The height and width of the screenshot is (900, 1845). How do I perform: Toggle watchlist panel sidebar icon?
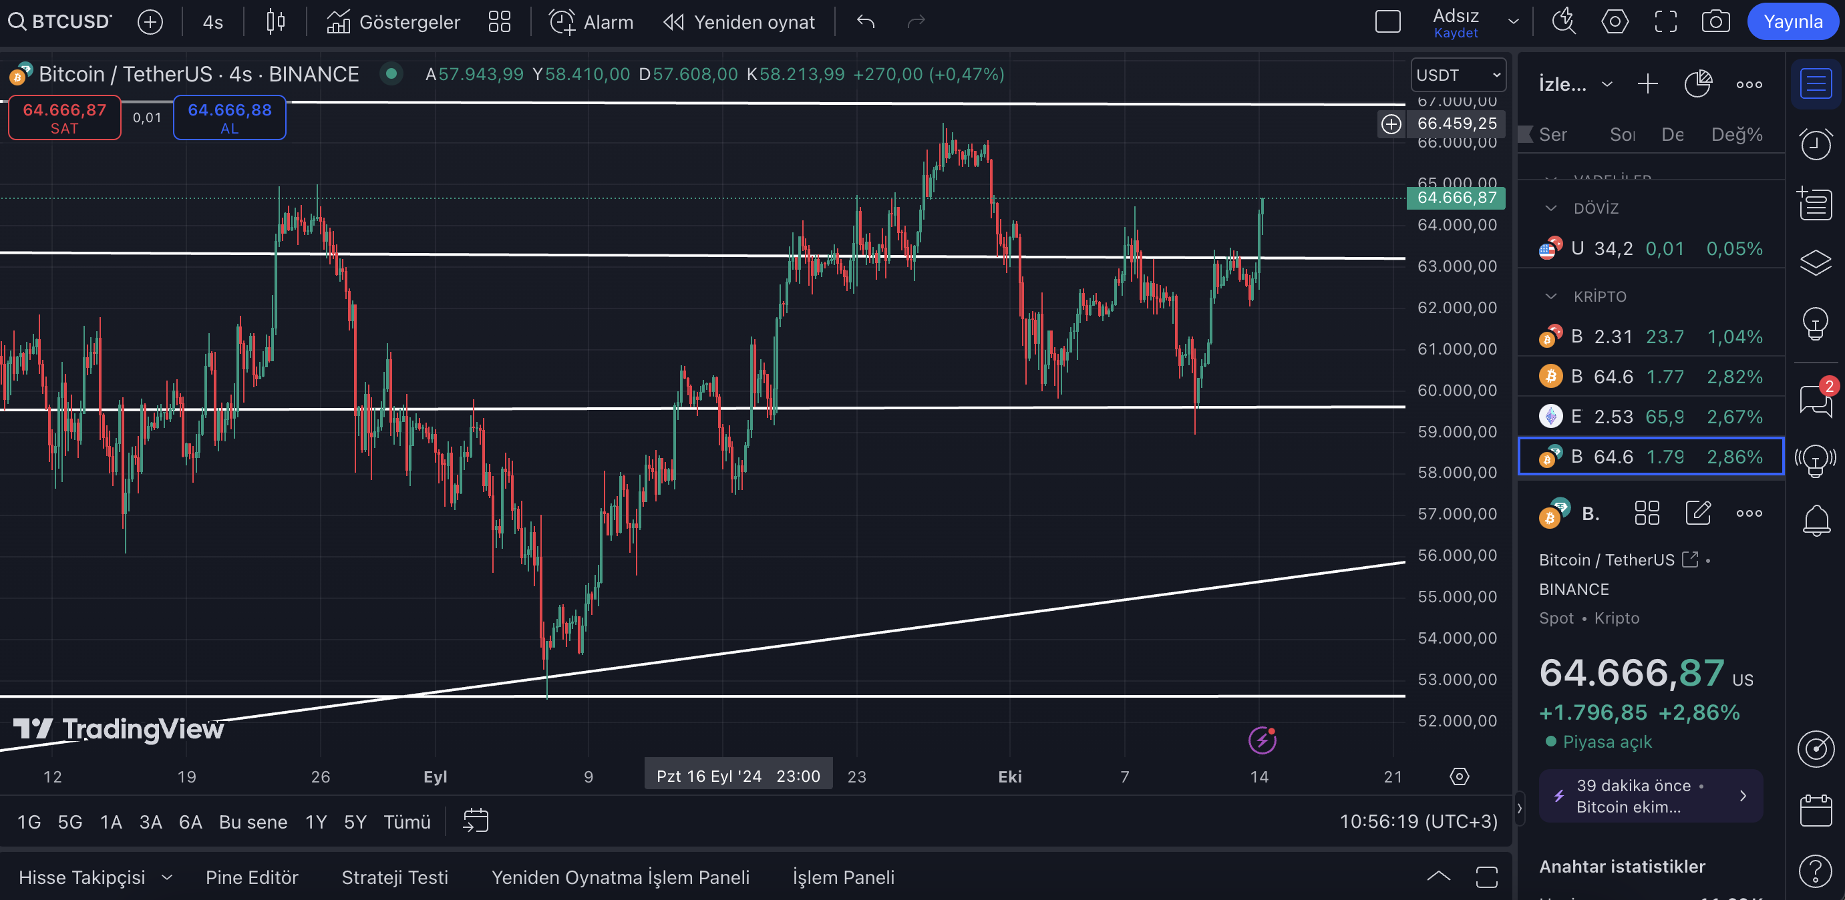click(1816, 85)
